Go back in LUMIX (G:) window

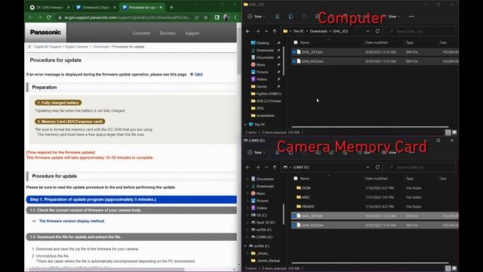[x=248, y=167]
